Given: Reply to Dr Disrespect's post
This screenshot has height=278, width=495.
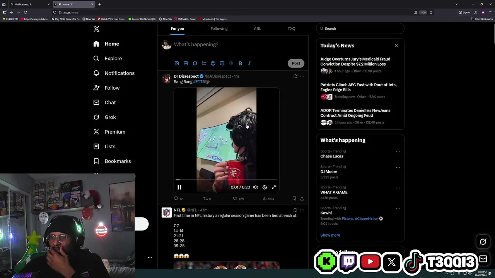Looking at the screenshot, I should point(178,198).
